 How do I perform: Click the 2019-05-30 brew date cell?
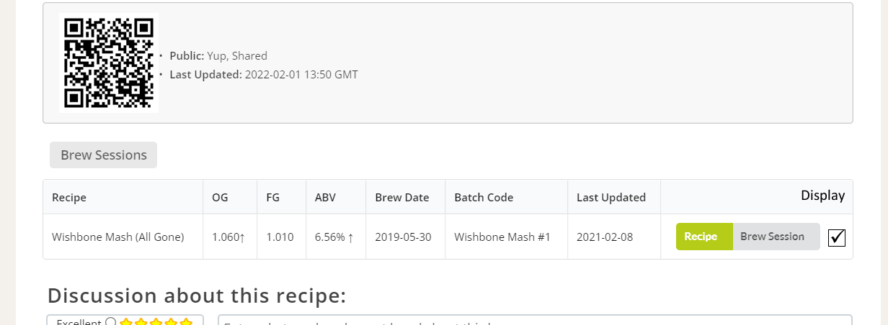coord(404,237)
